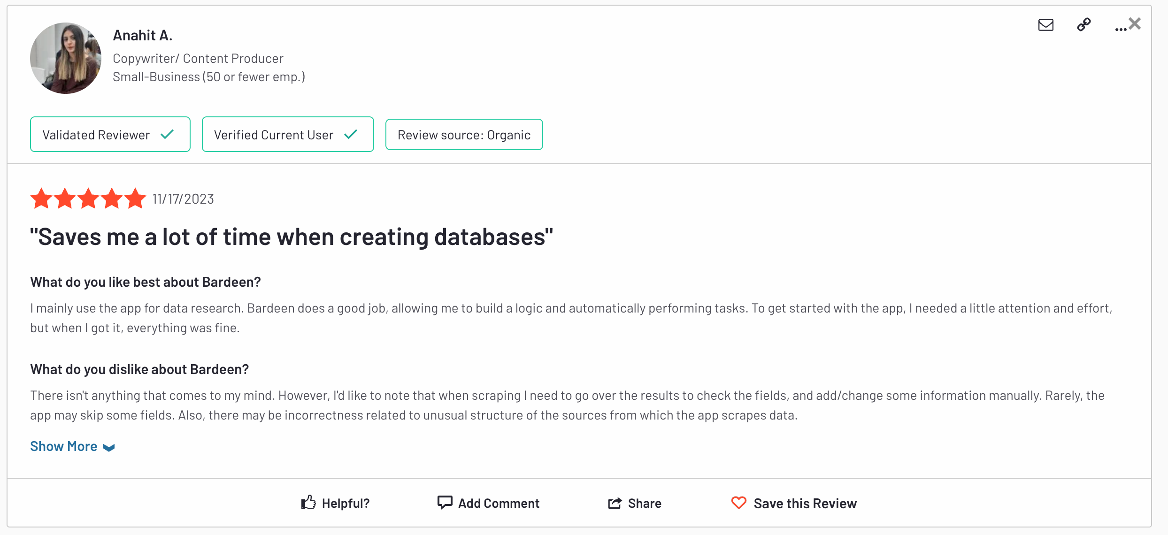The width and height of the screenshot is (1168, 535).
Task: Copy review link via chain icon
Action: click(1083, 24)
